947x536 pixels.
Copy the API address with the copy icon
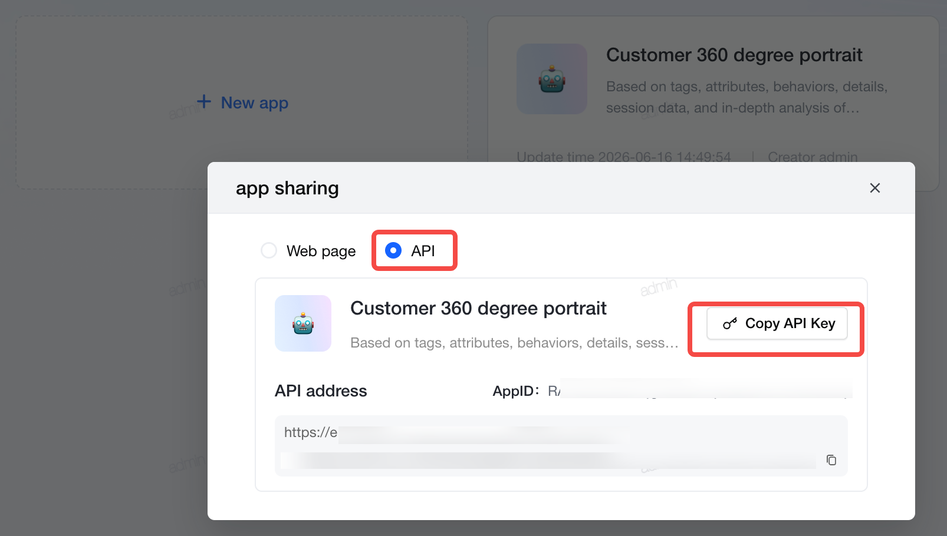coord(831,460)
